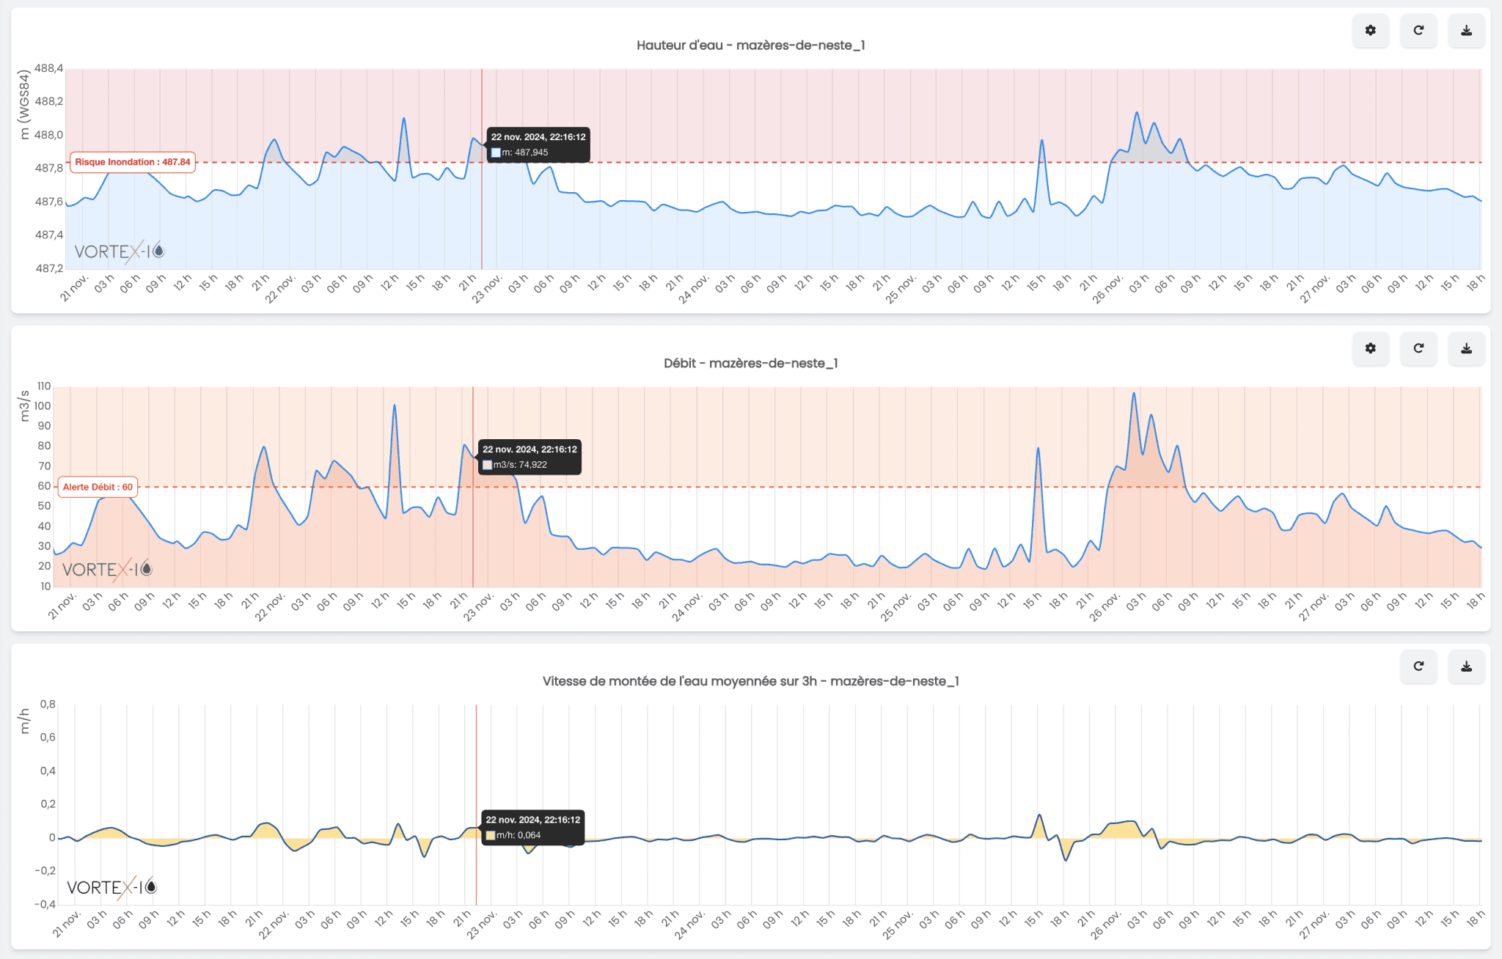The image size is (1502, 959).
Task: Open settings for the Débit chart
Action: (x=1370, y=349)
